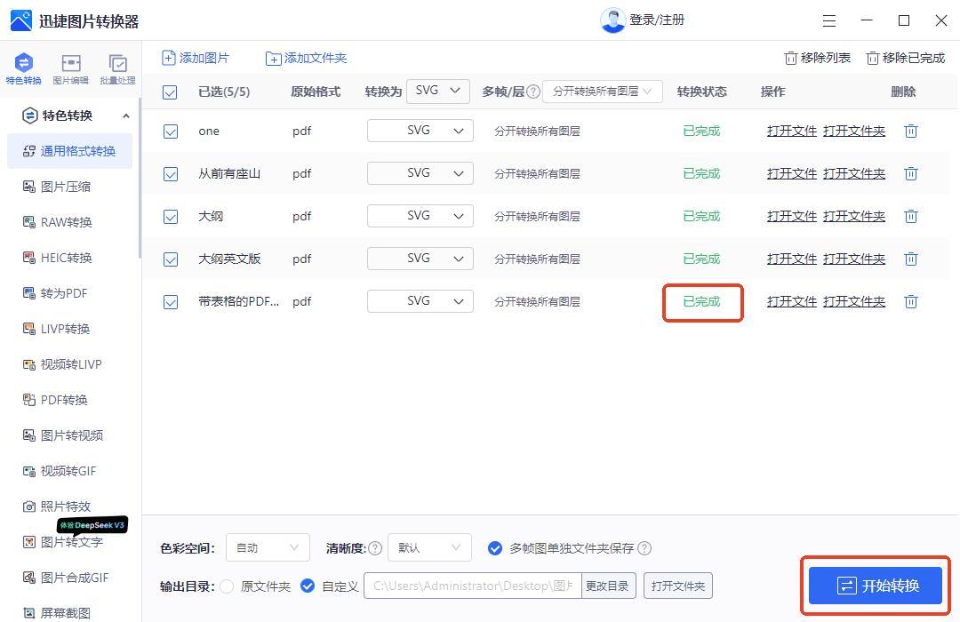This screenshot has height=622, width=960.
Task: Collapse the 特色转换 sidebar group
Action: [x=125, y=116]
